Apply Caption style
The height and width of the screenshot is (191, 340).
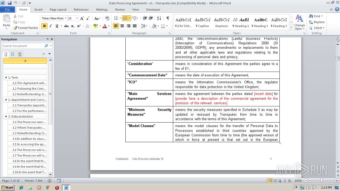[202, 23]
